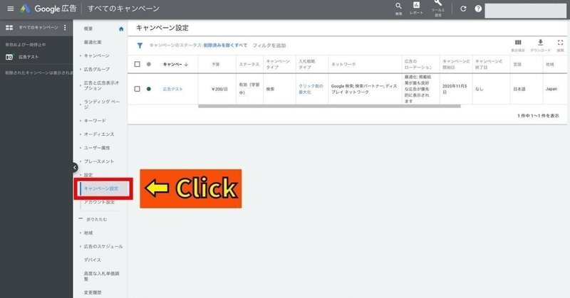Click the filter funnel icon
The width and height of the screenshot is (570, 298).
tap(140, 46)
